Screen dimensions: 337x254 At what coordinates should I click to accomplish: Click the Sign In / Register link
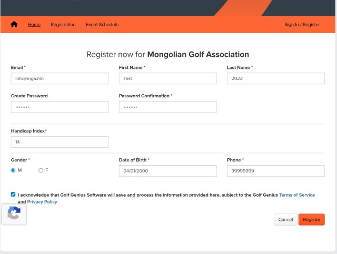(302, 25)
